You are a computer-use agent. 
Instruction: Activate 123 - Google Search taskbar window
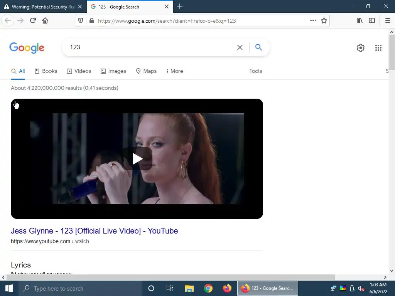[x=268, y=288]
